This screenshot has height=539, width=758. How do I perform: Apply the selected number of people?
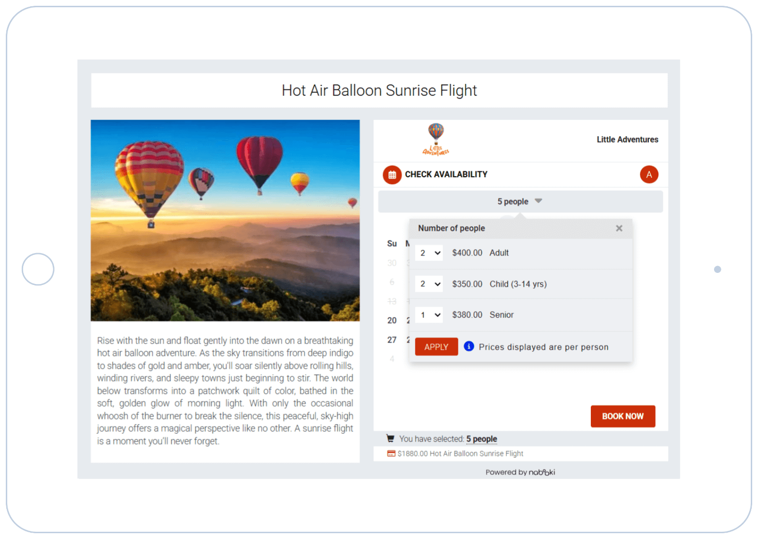[436, 347]
